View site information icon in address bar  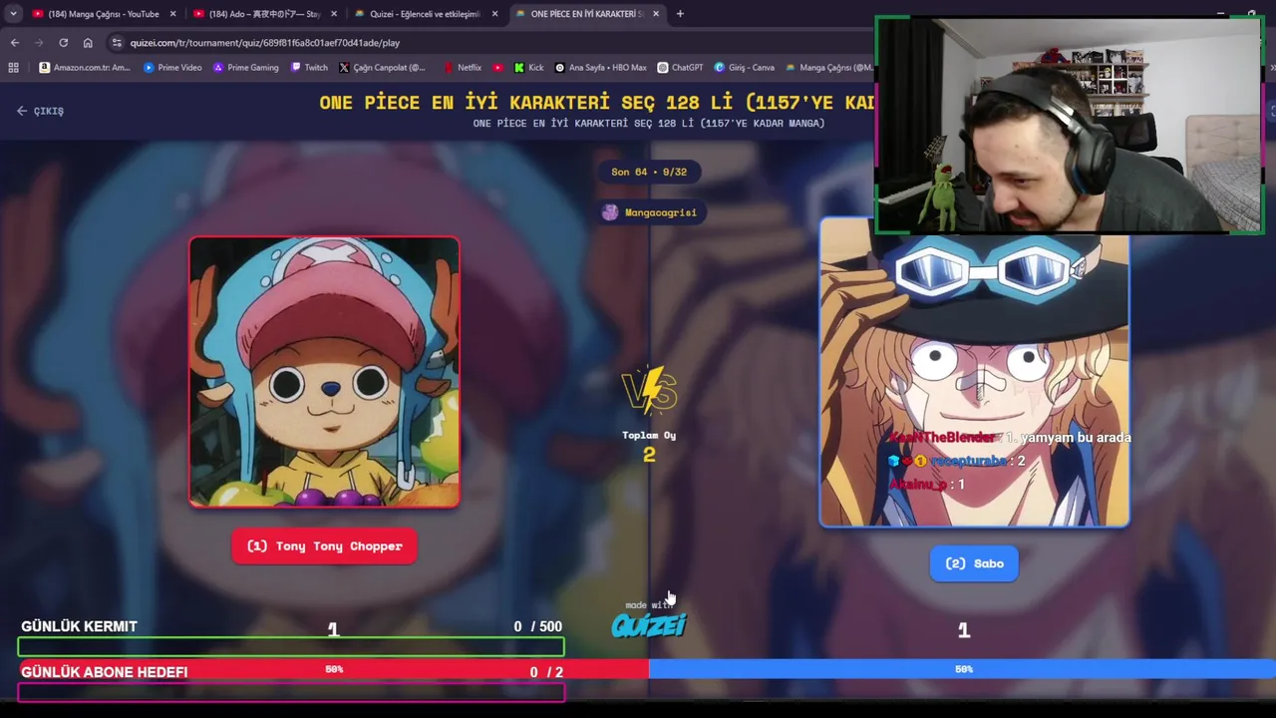117,43
